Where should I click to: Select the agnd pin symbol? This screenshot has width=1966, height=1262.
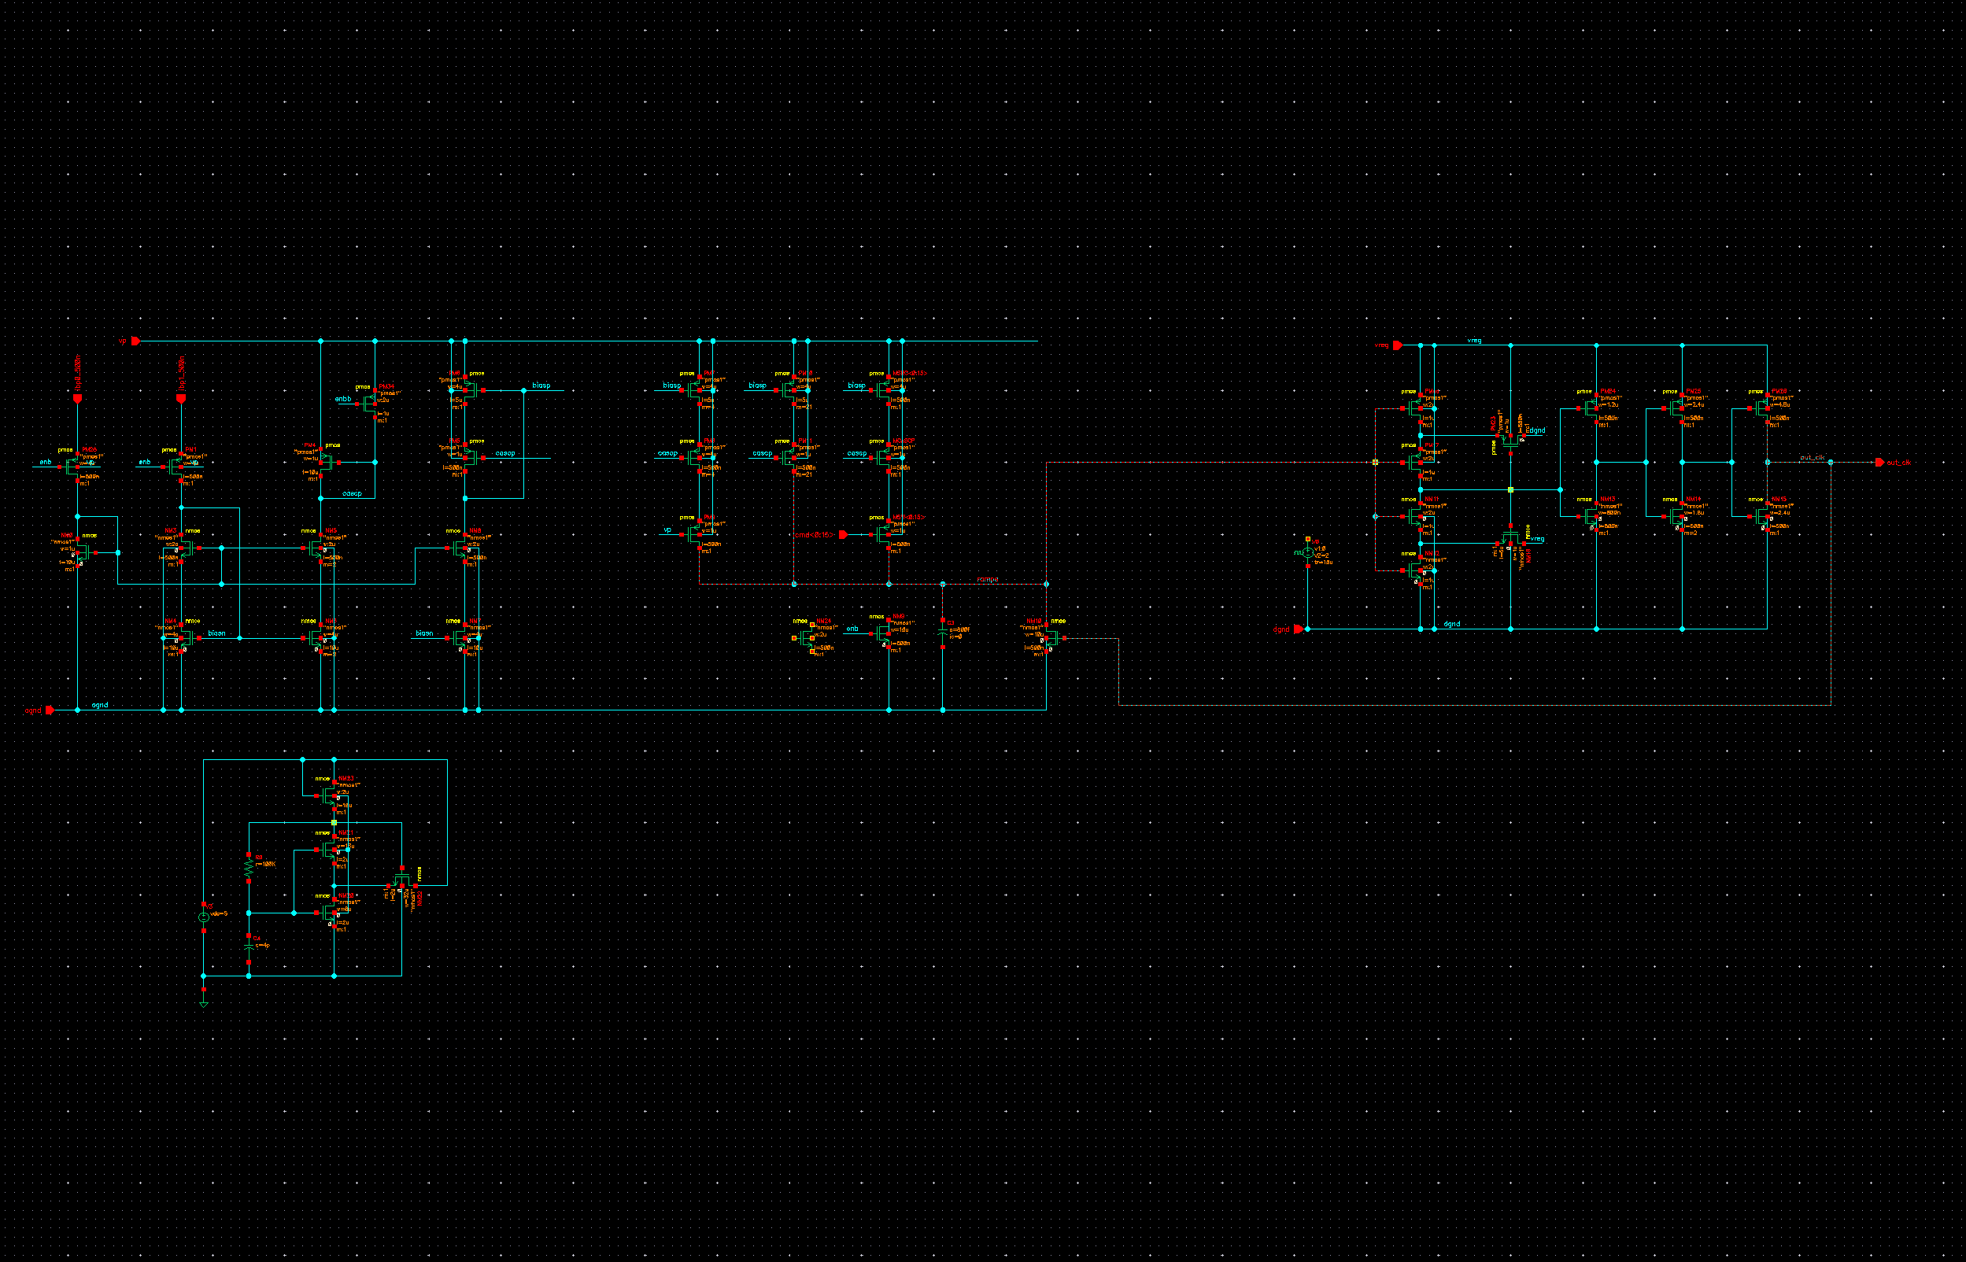49,710
